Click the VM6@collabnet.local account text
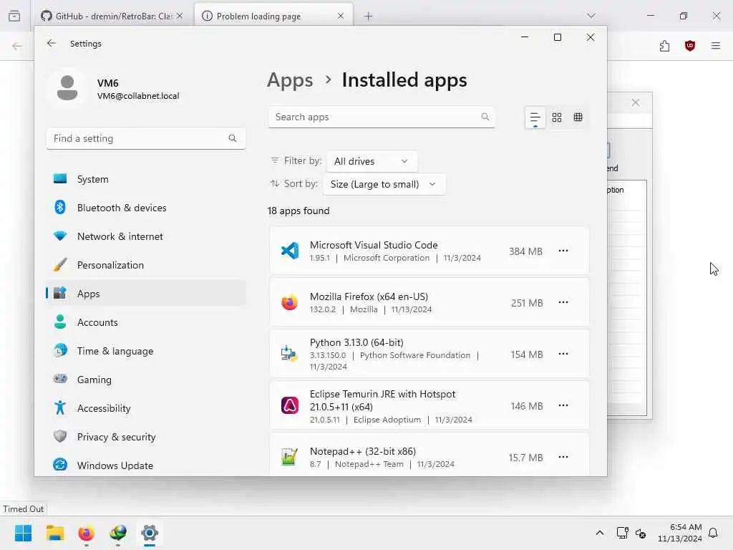Image resolution: width=733 pixels, height=550 pixels. click(x=138, y=96)
